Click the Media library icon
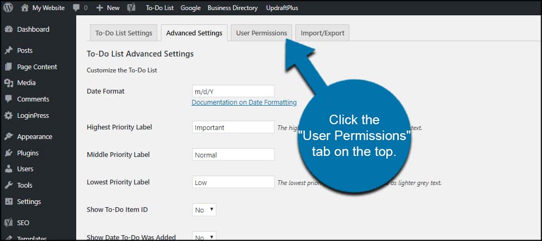Viewport: 542px width, 241px height. [x=8, y=83]
